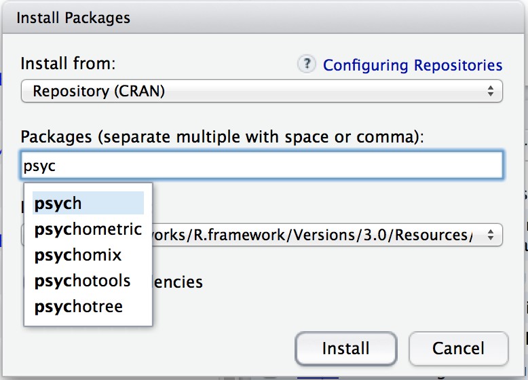The width and height of the screenshot is (528, 380).
Task: Select the psychotools autocomplete entry
Action: point(82,280)
